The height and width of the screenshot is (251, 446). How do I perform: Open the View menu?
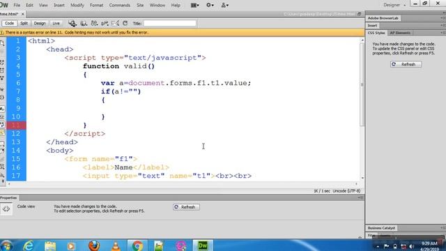[43, 5]
